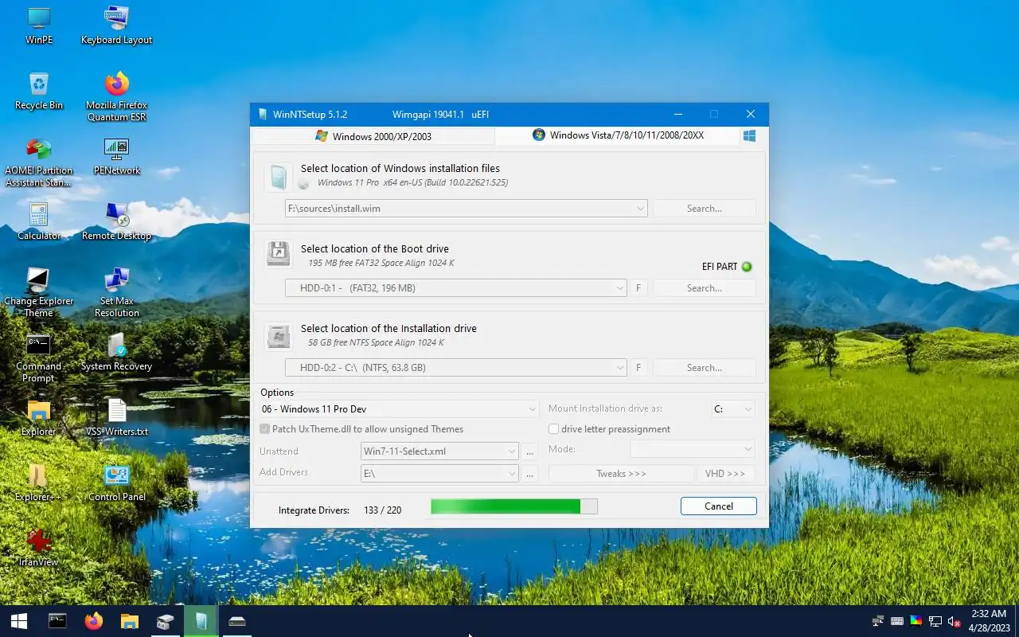Viewport: 1019px width, 637px height.
Task: Open the Windows Start button
Action: coord(19,621)
